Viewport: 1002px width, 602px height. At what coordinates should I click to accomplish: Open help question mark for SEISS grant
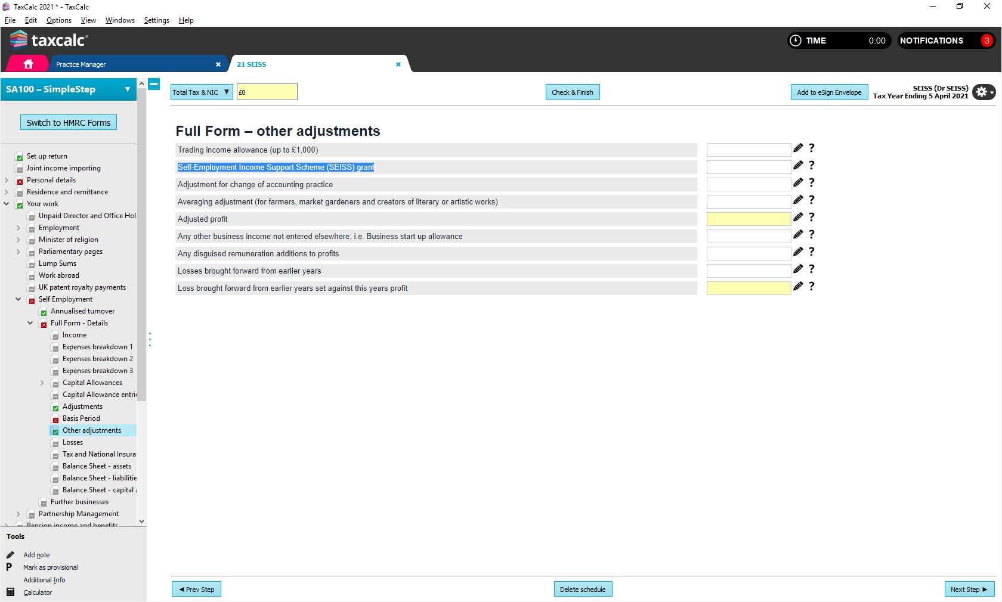coord(812,165)
